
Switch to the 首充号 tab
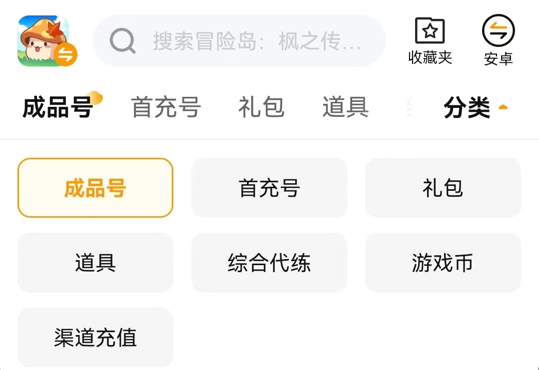[166, 107]
